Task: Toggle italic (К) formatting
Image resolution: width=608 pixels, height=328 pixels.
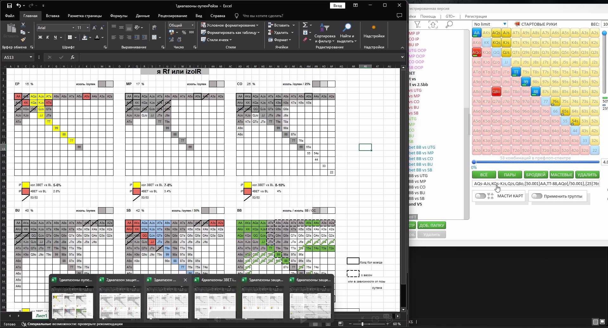Action: click(48, 37)
